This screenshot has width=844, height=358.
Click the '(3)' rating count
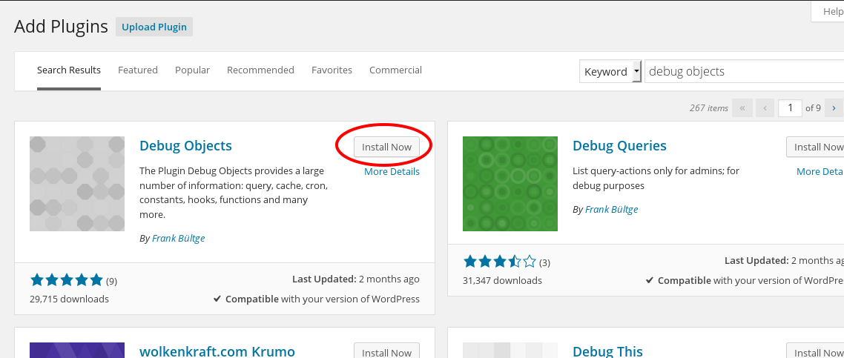click(544, 262)
